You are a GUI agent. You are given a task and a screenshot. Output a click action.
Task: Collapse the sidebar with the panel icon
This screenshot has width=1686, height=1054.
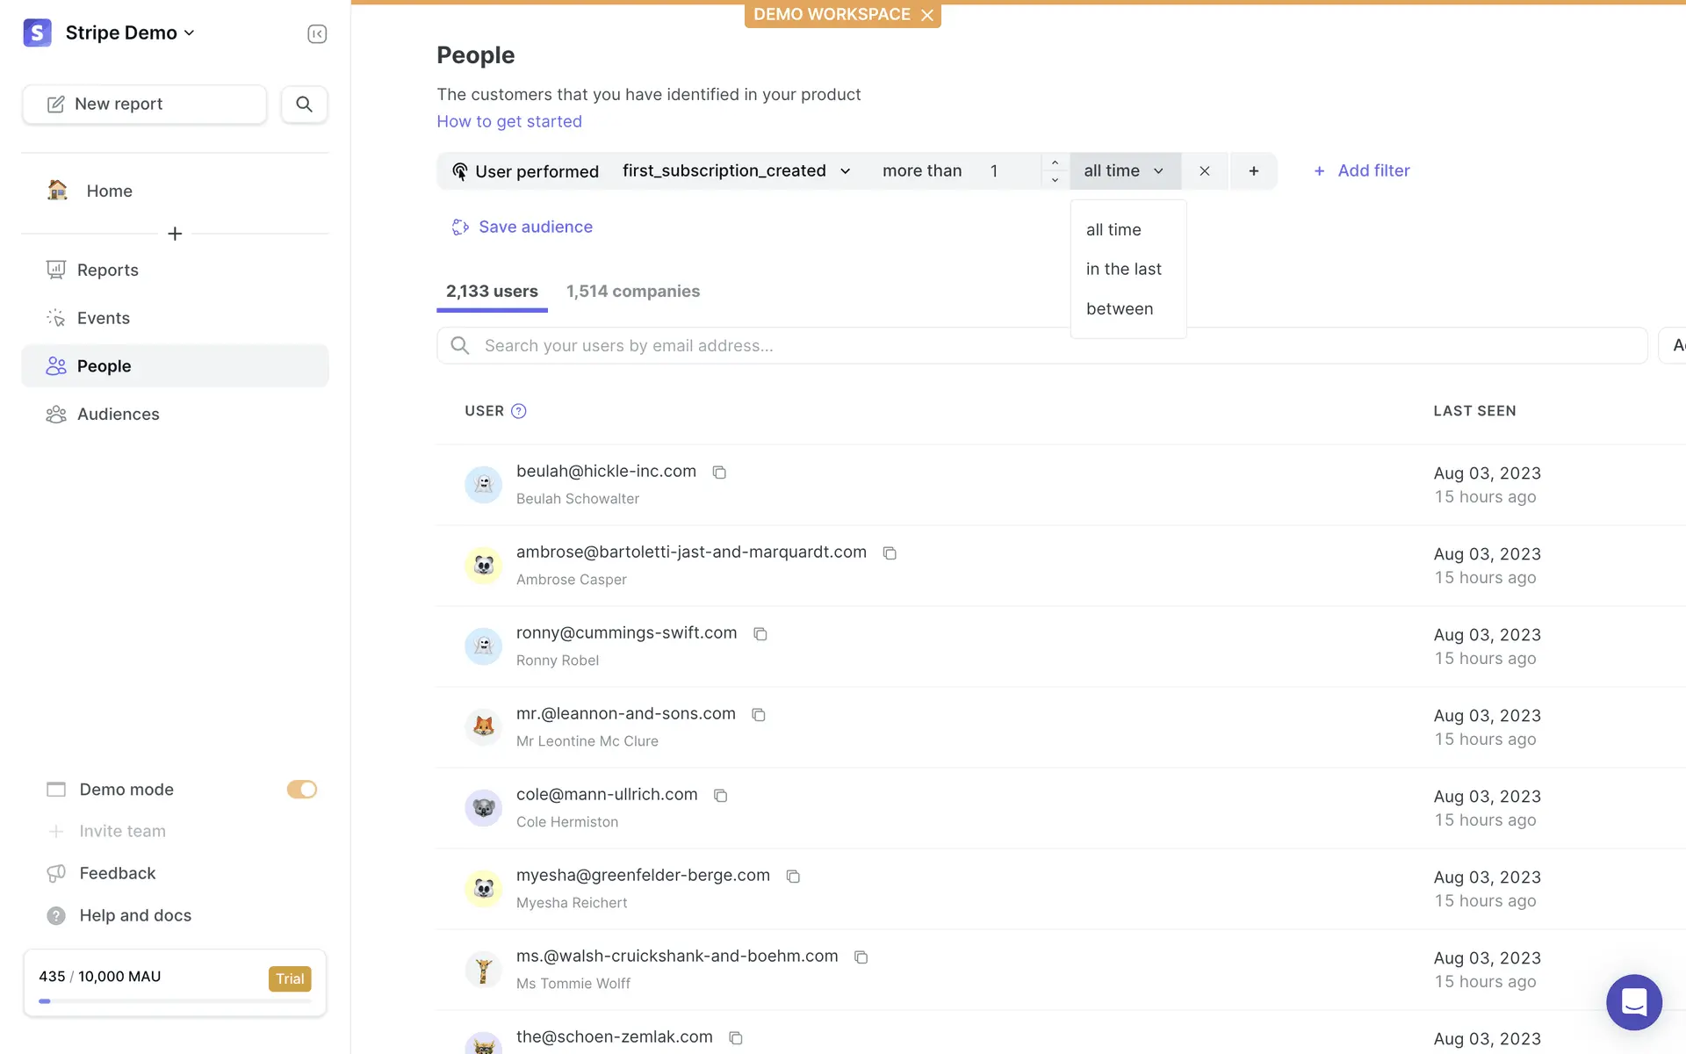(317, 33)
